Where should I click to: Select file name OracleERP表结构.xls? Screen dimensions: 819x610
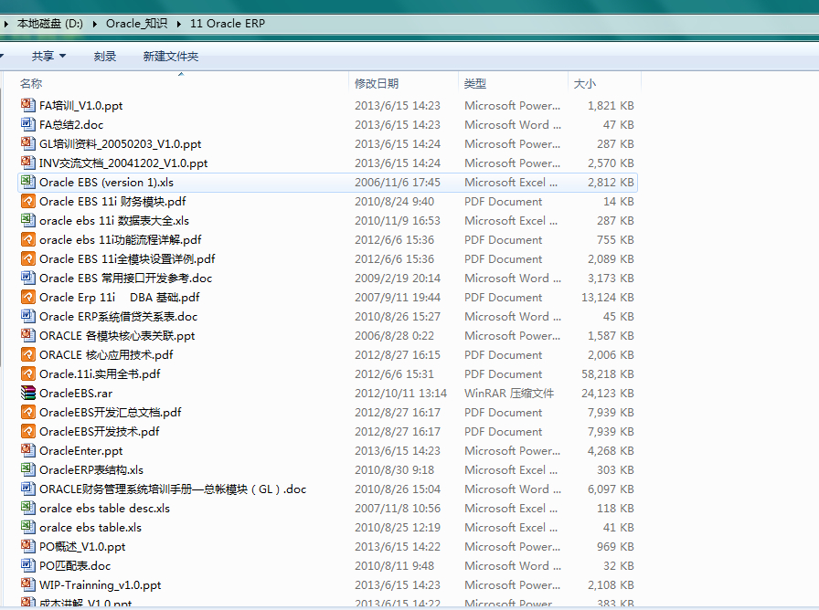[91, 469]
